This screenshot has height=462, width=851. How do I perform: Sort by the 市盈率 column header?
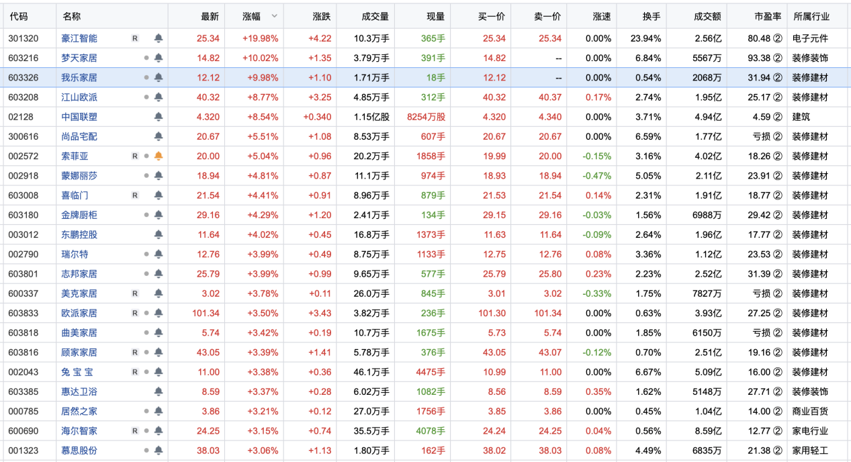[768, 15]
